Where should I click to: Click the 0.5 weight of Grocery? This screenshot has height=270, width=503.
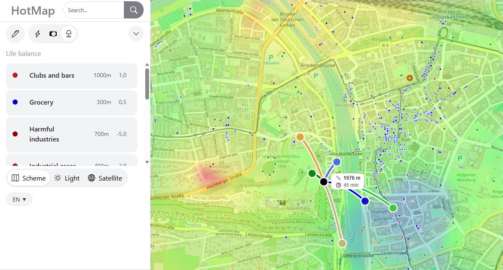(123, 102)
